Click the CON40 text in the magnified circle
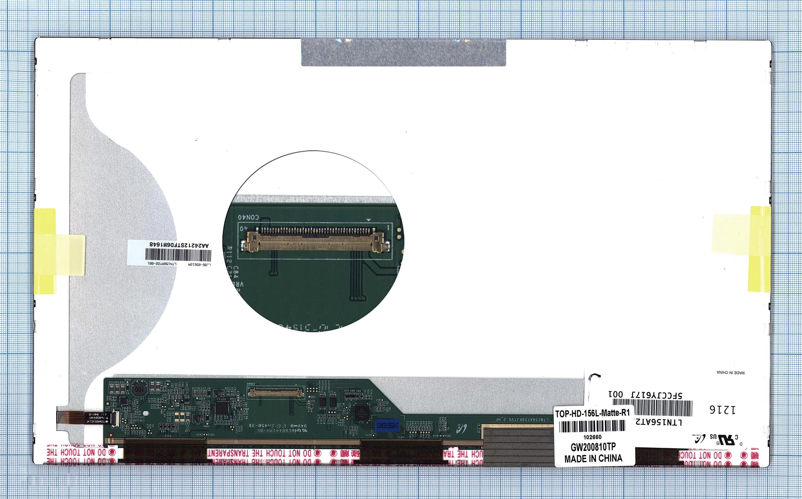 [248, 217]
